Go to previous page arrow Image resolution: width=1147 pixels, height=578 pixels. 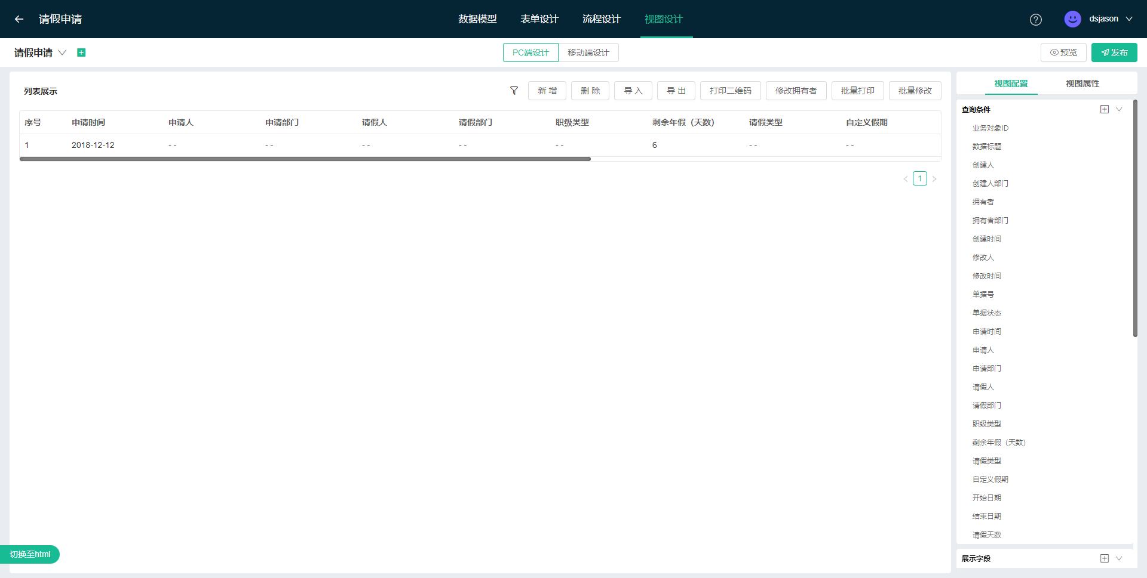(906, 178)
